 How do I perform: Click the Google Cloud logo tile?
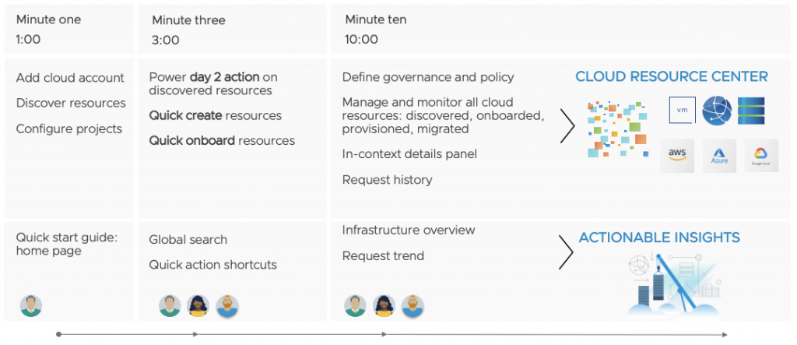tap(760, 156)
